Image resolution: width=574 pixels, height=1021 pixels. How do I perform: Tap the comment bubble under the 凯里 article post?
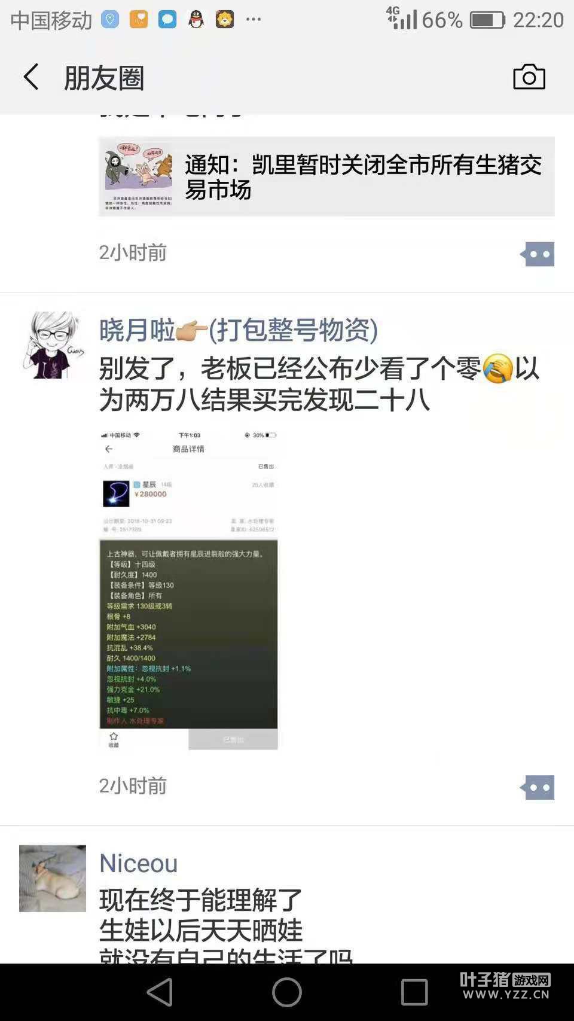tap(538, 254)
